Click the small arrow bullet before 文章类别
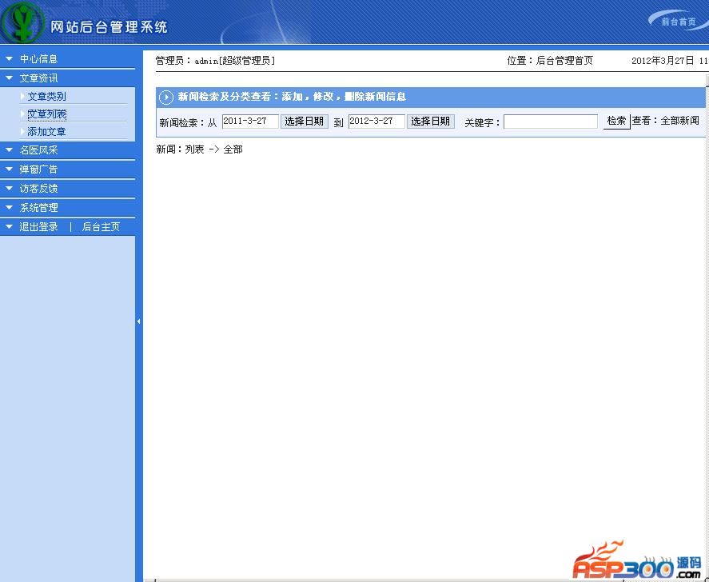The image size is (709, 582). tap(22, 96)
